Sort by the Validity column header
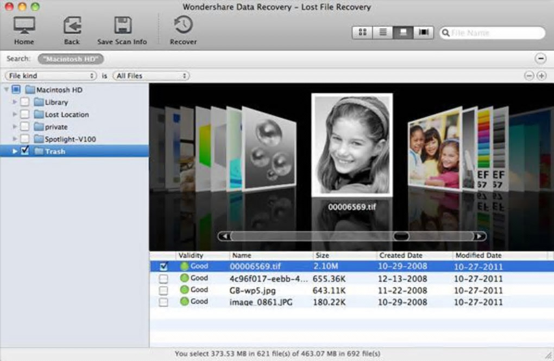 [202, 256]
